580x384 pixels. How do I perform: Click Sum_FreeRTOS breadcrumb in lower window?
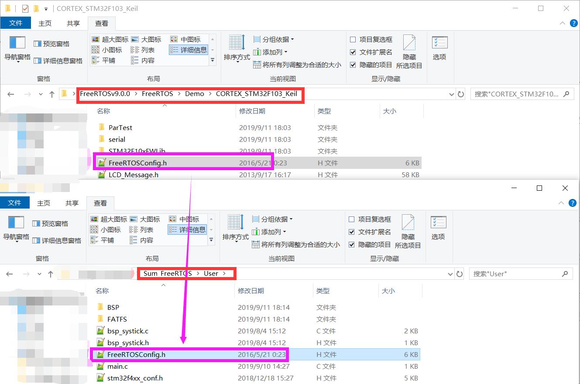(168, 273)
